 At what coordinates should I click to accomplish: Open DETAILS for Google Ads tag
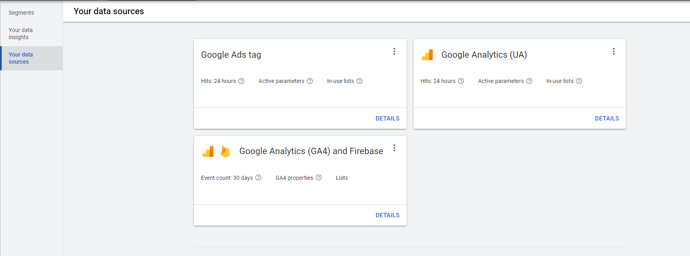pyautogui.click(x=388, y=119)
